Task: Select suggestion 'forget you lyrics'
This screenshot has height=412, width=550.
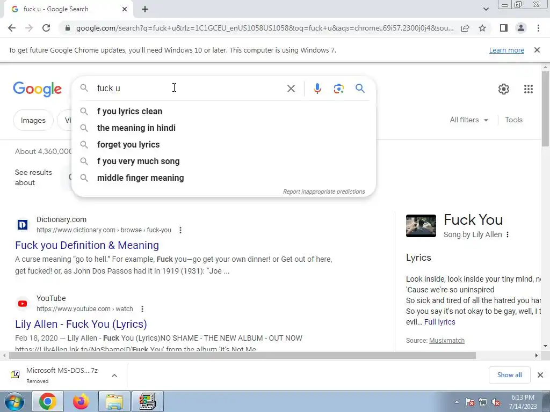Action: coord(223,145)
